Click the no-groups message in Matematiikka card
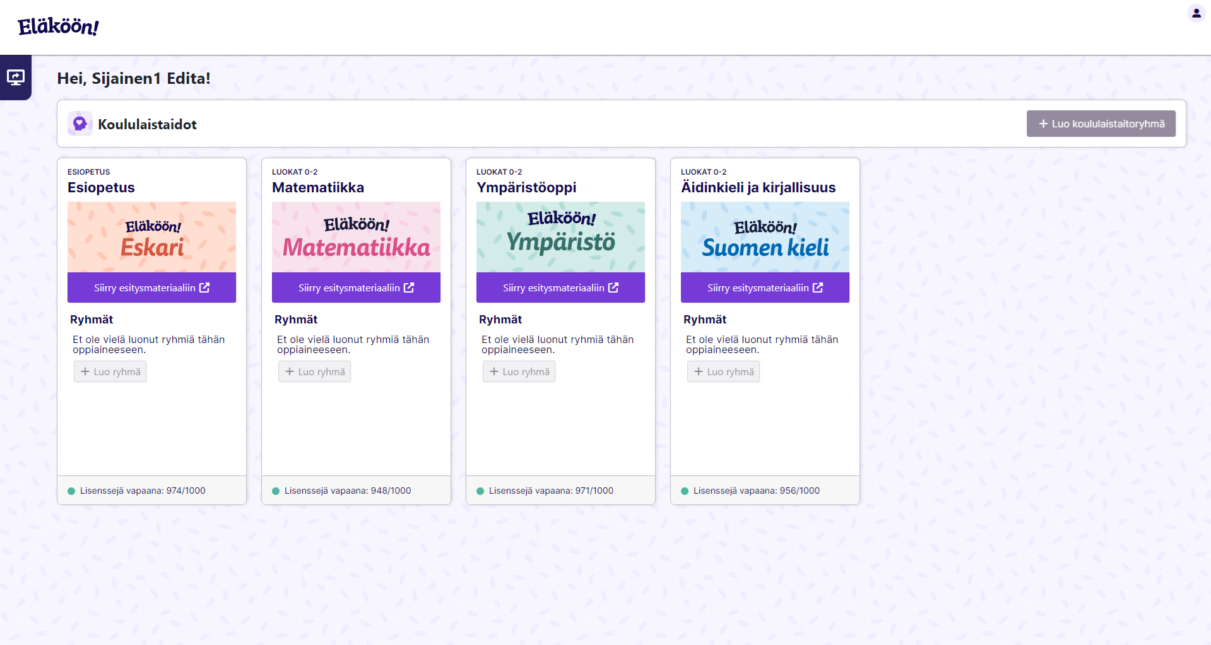This screenshot has height=645, width=1211. [x=353, y=344]
